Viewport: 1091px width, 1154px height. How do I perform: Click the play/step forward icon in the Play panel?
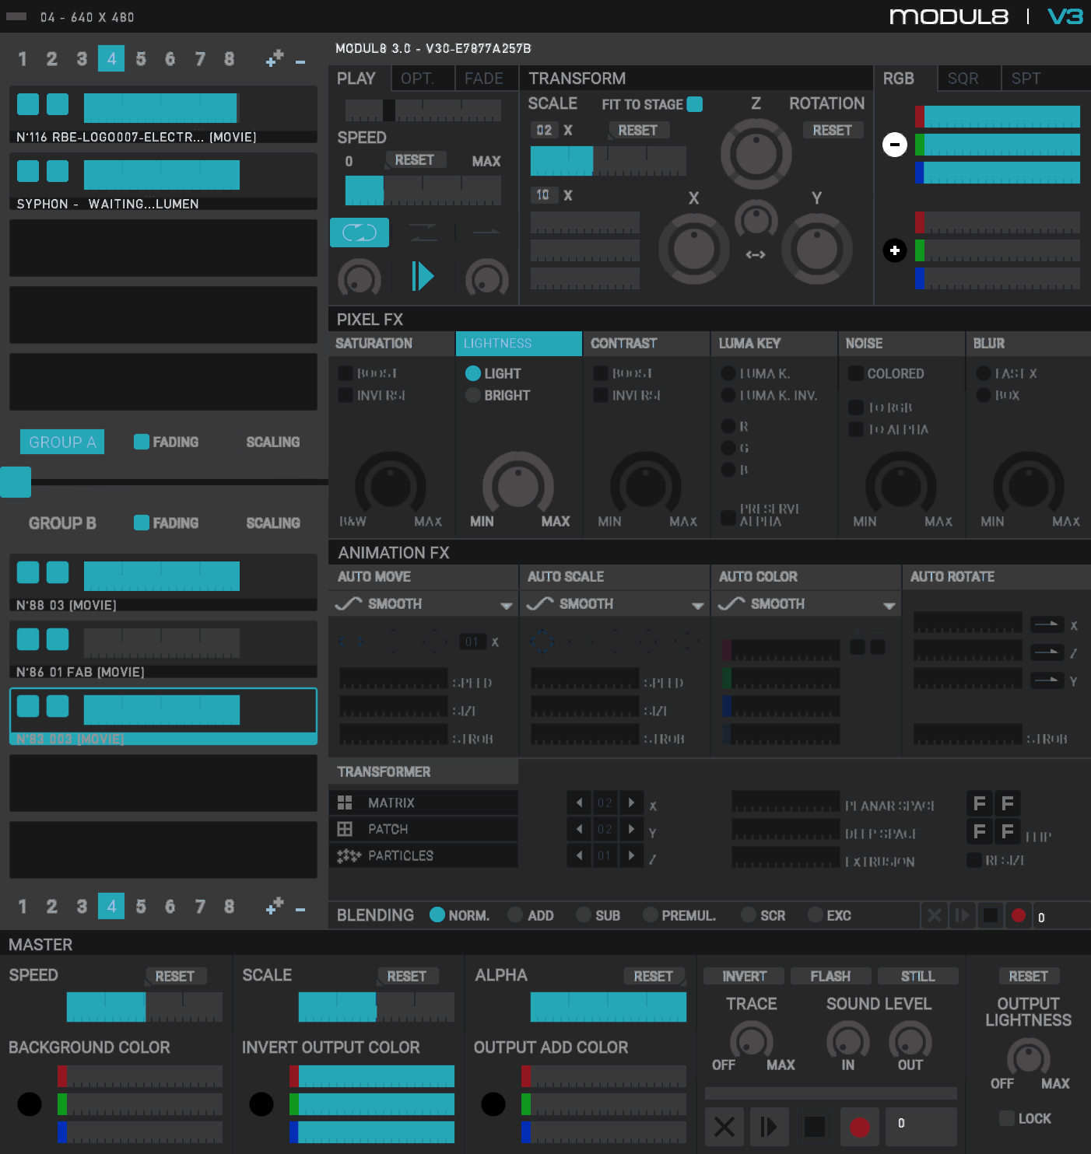423,276
